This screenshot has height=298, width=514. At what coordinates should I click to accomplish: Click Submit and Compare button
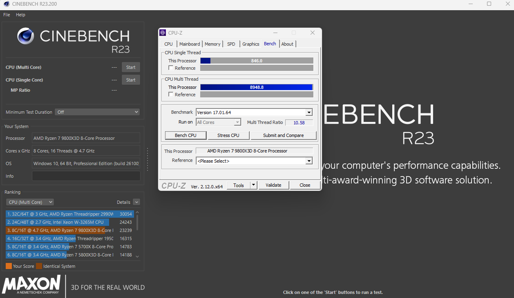[x=284, y=135]
